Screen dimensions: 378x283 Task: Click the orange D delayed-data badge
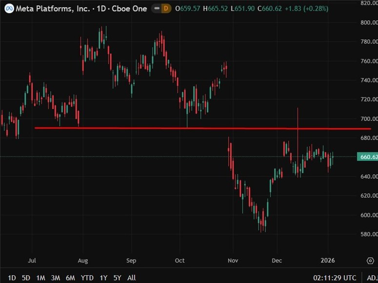coord(166,9)
